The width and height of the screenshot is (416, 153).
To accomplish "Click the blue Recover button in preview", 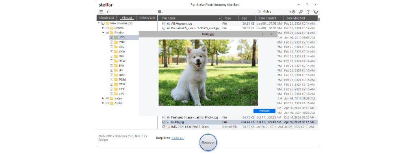I will (x=264, y=111).
